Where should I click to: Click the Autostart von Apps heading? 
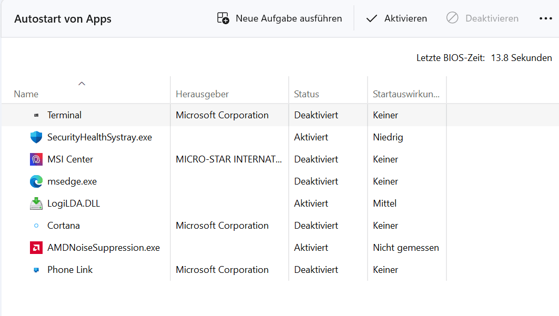(63, 19)
